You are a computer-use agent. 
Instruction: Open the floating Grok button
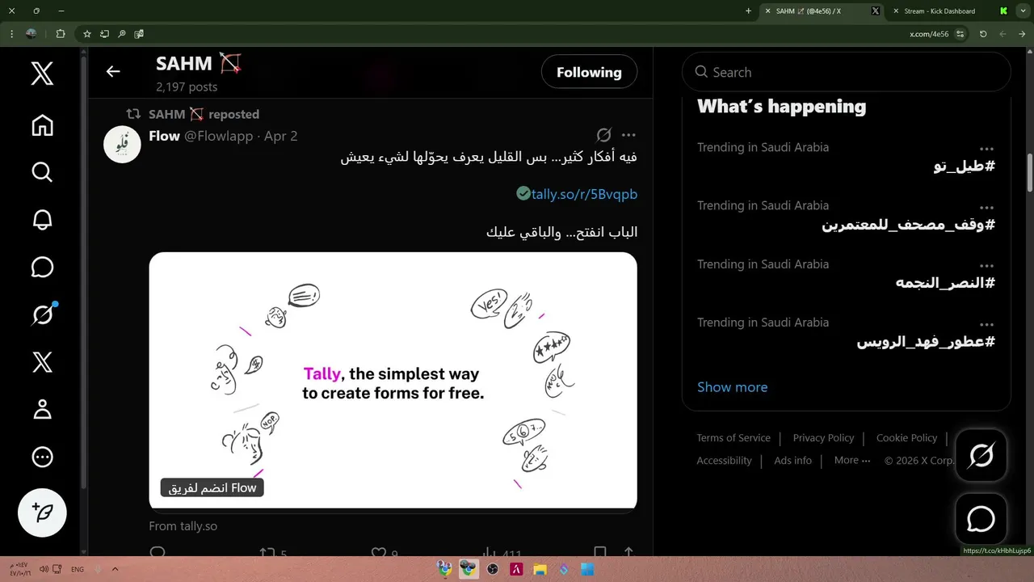pos(981,456)
